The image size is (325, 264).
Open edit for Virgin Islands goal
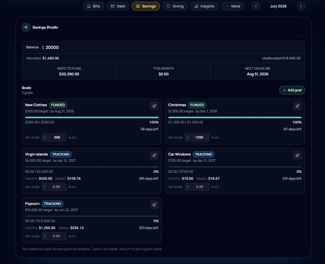[154, 155]
